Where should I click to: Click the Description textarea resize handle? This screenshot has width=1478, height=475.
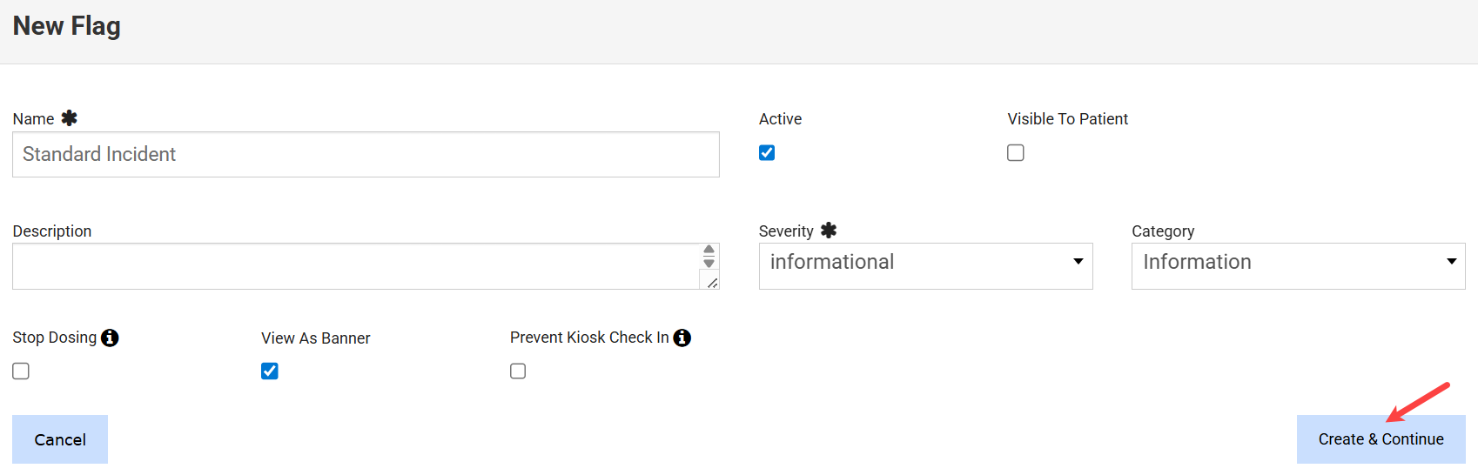[712, 283]
